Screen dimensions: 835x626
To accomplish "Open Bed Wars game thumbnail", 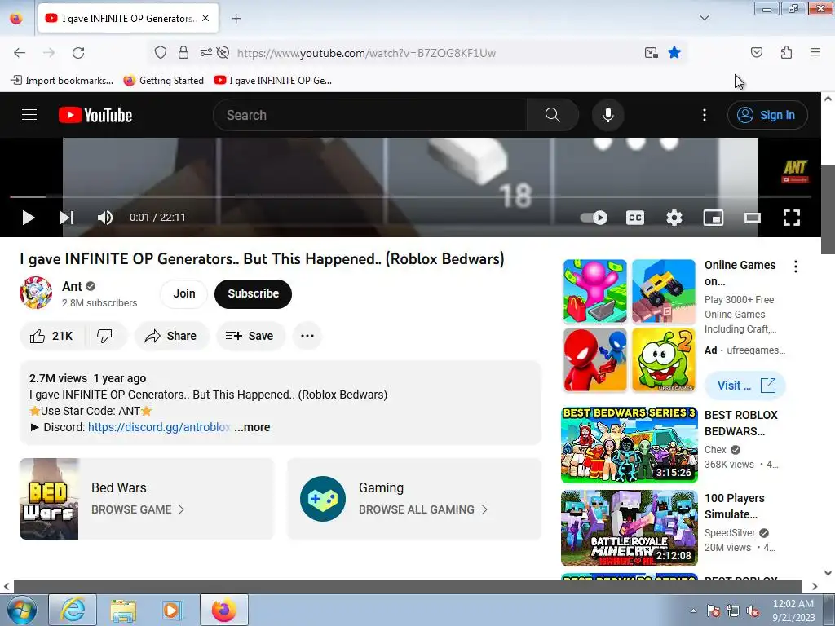I will point(49,499).
